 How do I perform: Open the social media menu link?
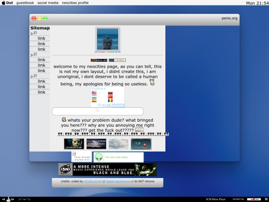click(48, 3)
